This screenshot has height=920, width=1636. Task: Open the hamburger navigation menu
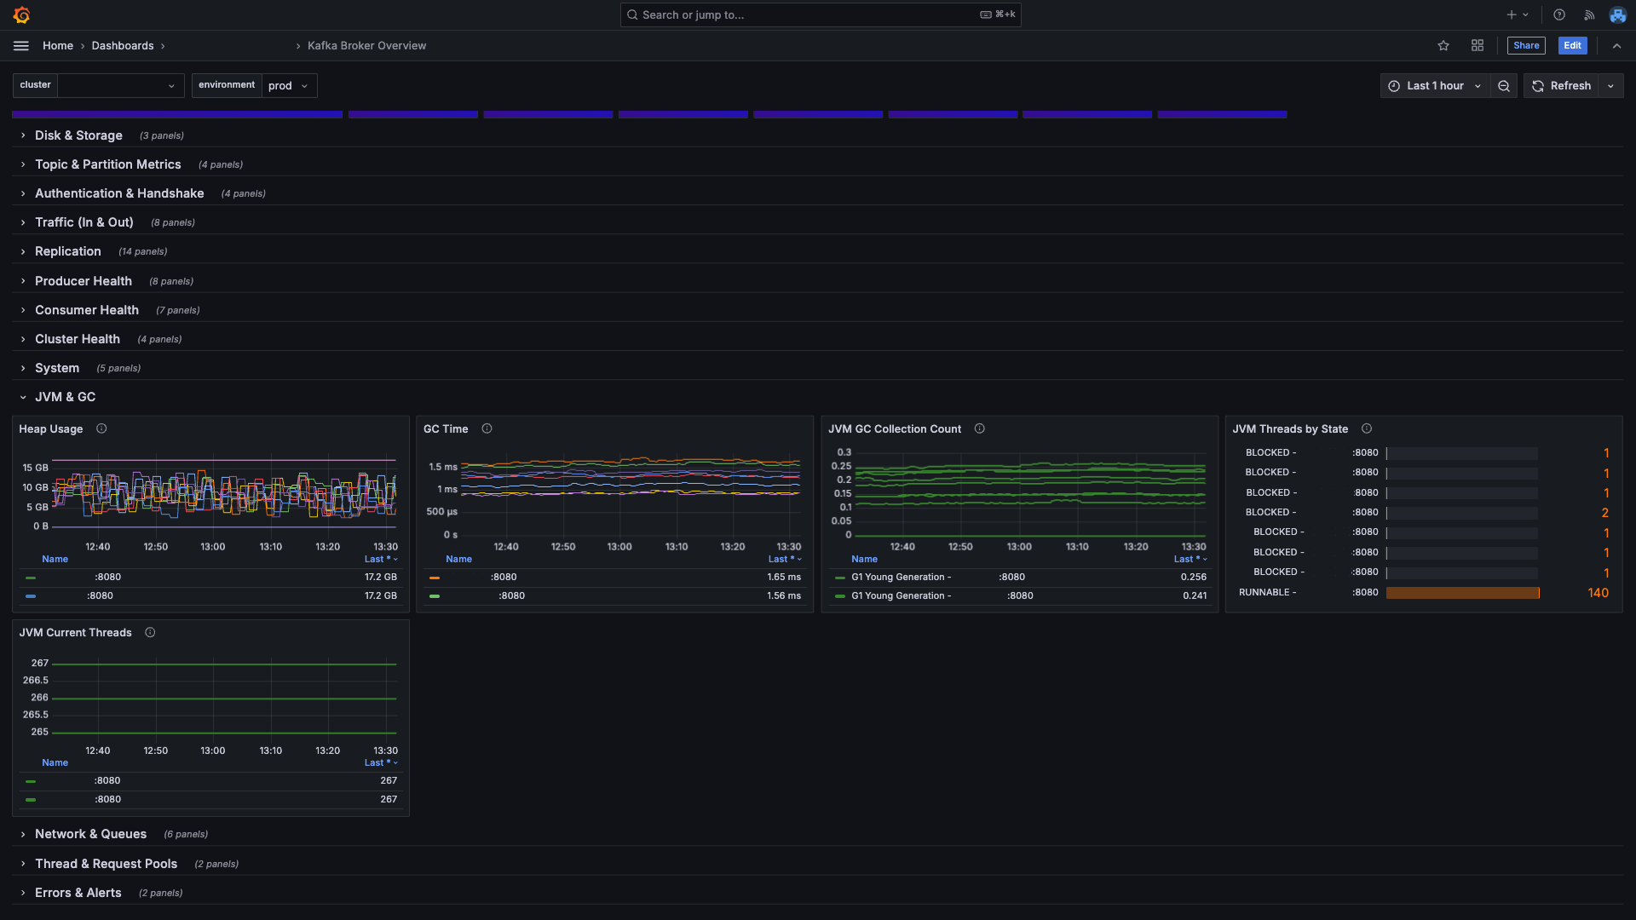coord(21,46)
